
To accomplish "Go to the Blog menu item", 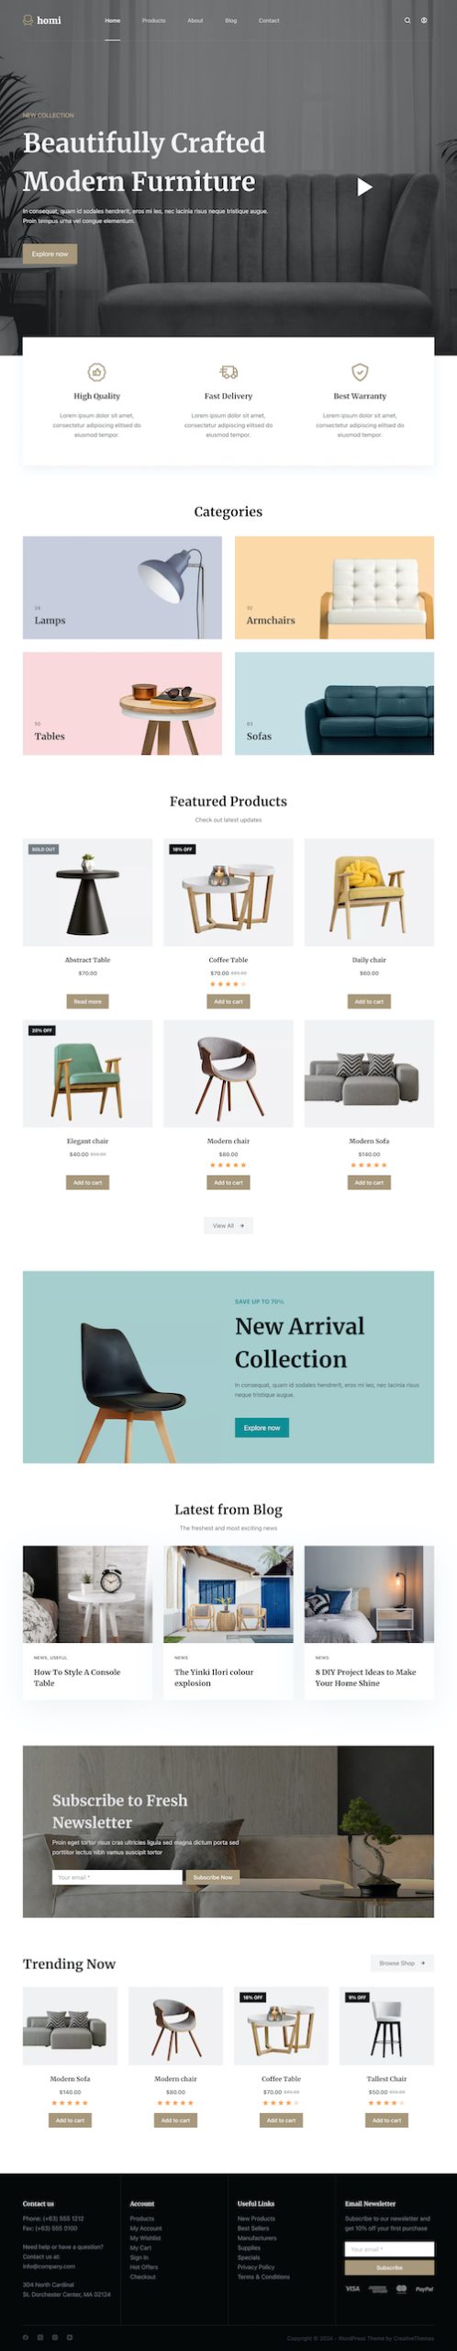I will tap(231, 20).
